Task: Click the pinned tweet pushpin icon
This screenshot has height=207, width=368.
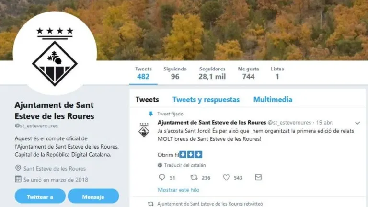Action: (x=150, y=114)
